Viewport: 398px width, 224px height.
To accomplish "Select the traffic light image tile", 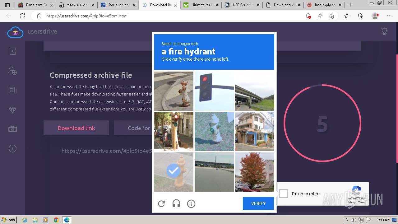I will 214,91.
